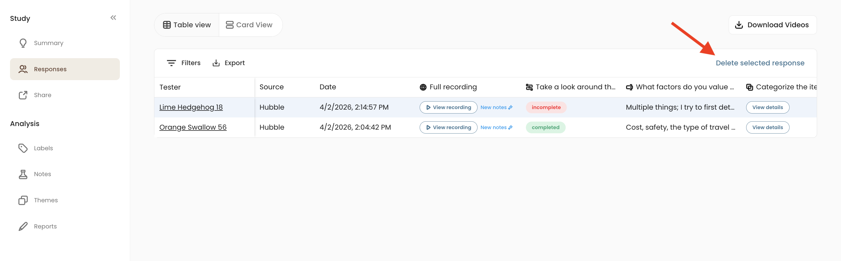841x261 pixels.
Task: Click icon beside Categorize the items header
Action: point(750,87)
